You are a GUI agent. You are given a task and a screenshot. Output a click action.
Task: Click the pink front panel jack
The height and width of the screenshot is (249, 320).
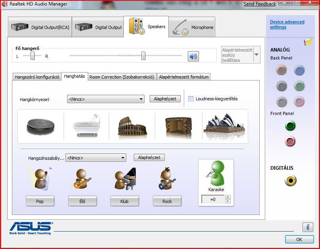coord(290,141)
